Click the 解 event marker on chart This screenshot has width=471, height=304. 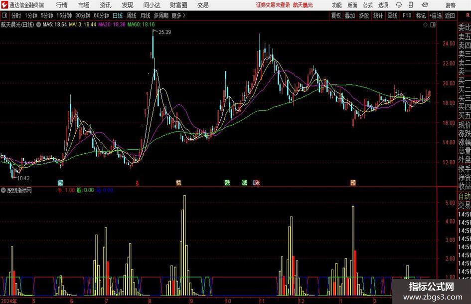[60, 182]
